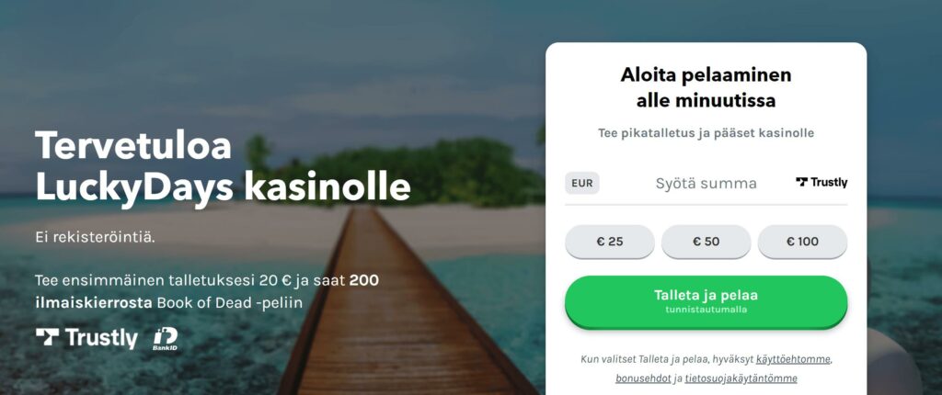Click the white Trustly logo under the promo text
This screenshot has width=942, height=395.
pyautogui.click(x=86, y=338)
